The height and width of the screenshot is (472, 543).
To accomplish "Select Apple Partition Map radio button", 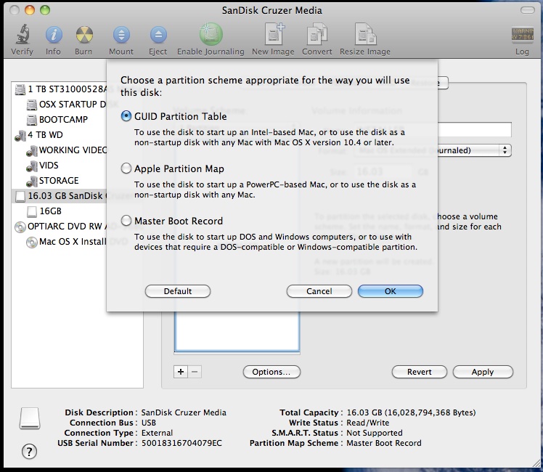I will coord(126,168).
